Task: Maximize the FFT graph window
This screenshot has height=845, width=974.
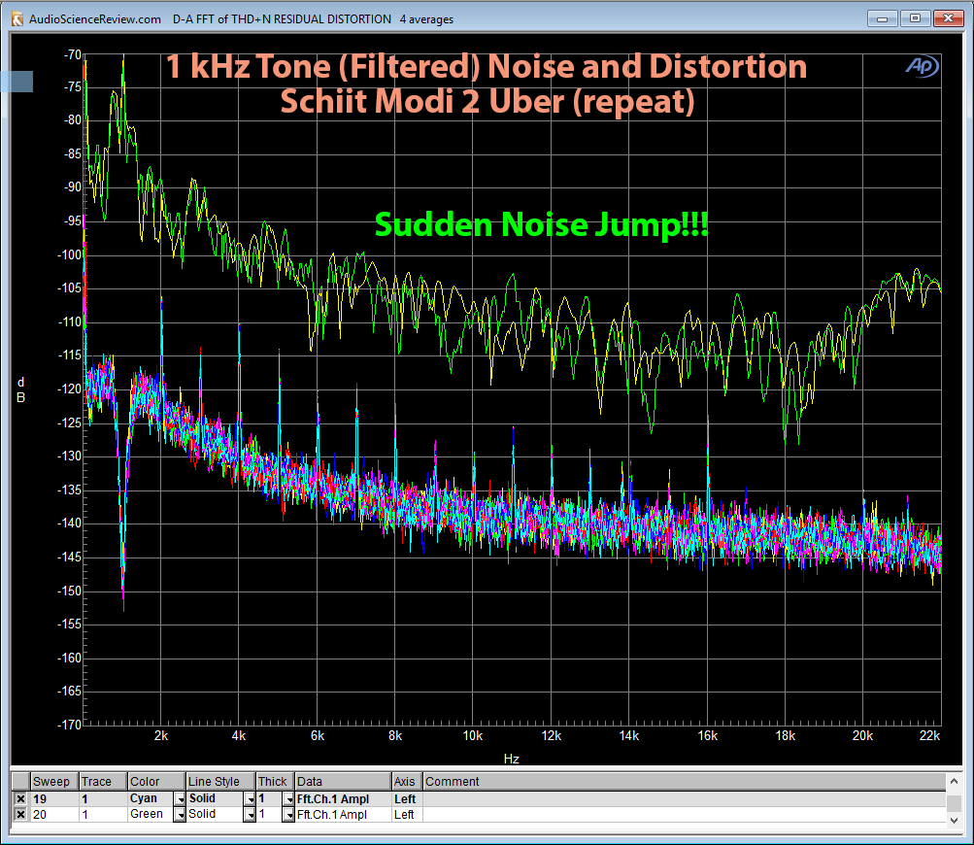Action: pos(915,18)
